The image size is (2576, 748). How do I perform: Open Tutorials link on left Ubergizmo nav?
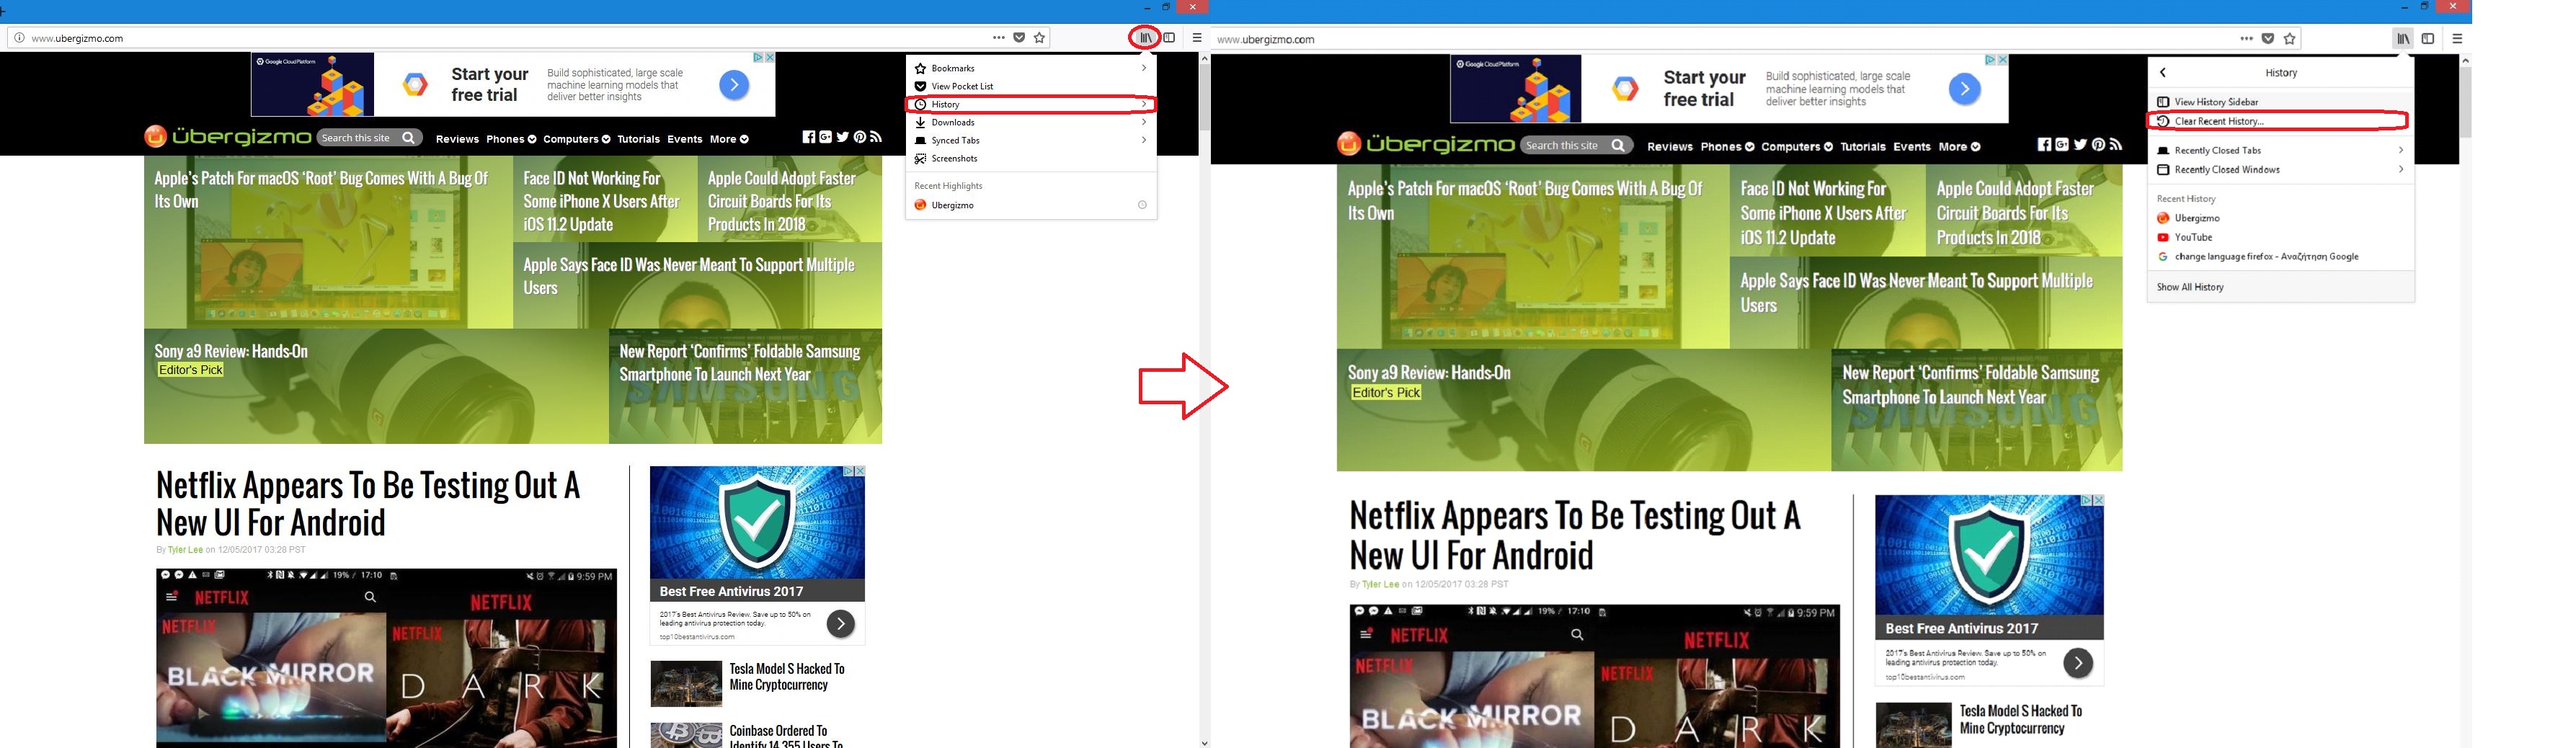point(638,139)
